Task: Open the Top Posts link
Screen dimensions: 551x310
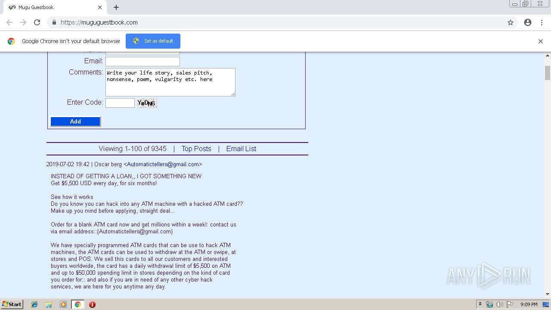Action: pyautogui.click(x=196, y=149)
